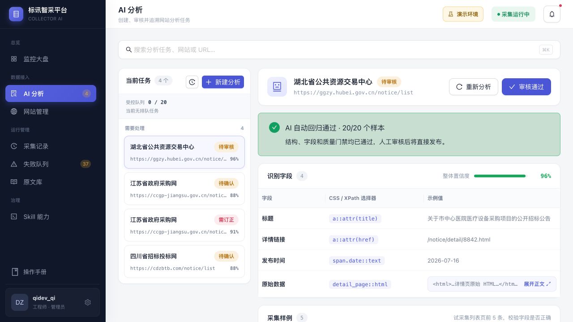Expand 展开正文 for raw HTML
The image size is (573, 322).
[x=537, y=284]
